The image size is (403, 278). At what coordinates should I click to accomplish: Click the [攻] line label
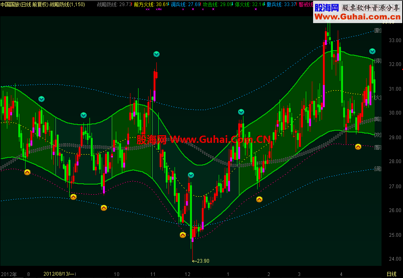point(378,135)
